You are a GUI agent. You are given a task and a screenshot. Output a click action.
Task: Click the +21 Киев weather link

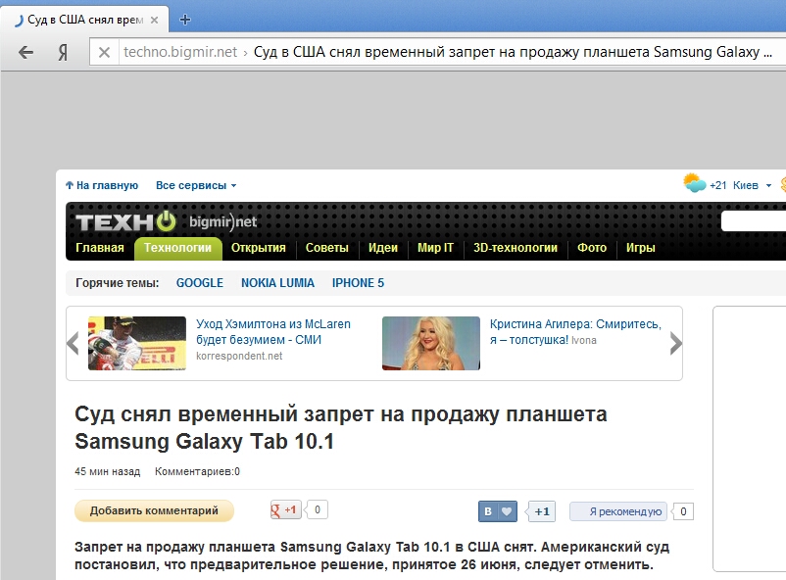point(734,185)
